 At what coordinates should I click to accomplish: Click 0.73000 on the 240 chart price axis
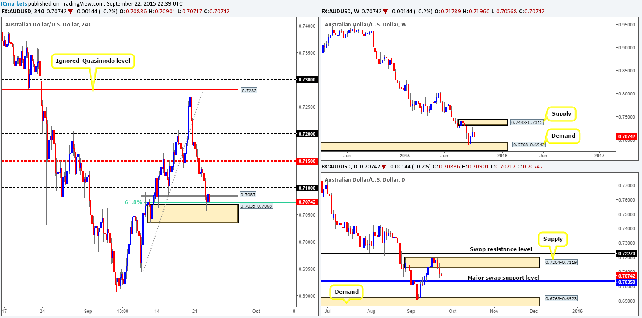coord(306,80)
